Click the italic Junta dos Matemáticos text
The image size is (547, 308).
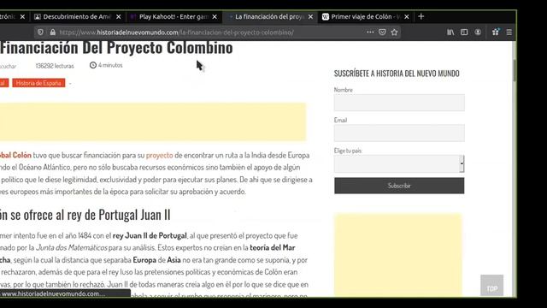pos(72,247)
